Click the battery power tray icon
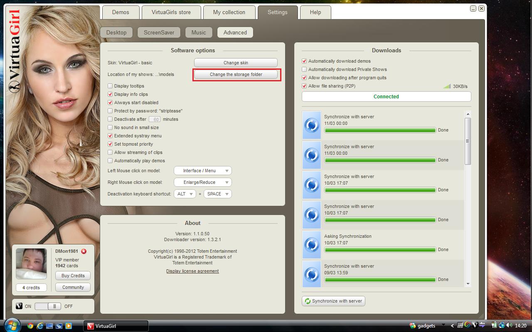The width and height of the screenshot is (532, 332). 494,325
